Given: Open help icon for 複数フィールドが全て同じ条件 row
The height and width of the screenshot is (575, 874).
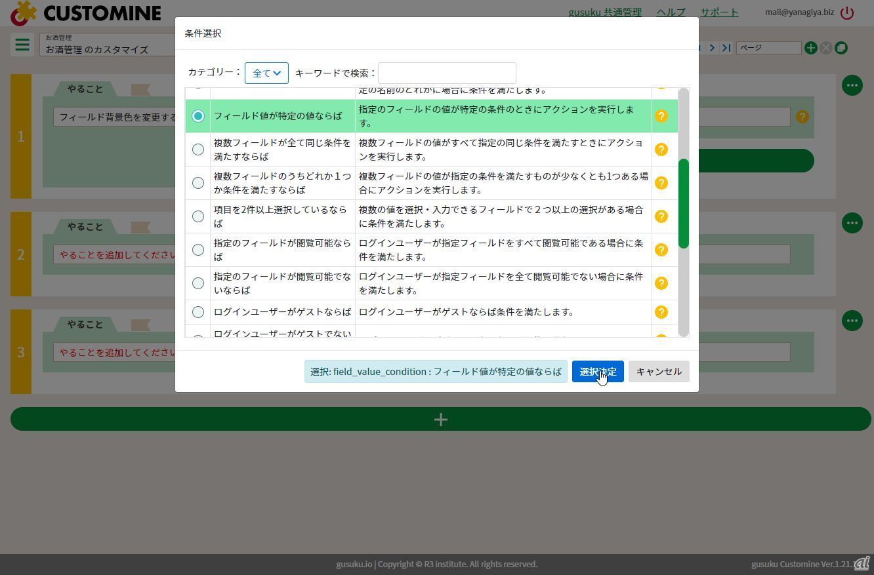Looking at the screenshot, I should pyautogui.click(x=661, y=149).
